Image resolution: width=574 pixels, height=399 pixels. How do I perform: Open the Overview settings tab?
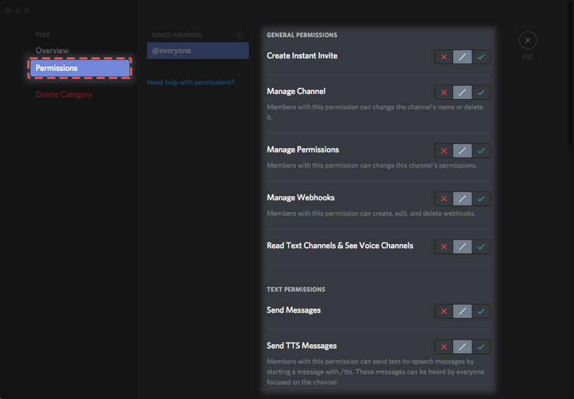tap(53, 51)
